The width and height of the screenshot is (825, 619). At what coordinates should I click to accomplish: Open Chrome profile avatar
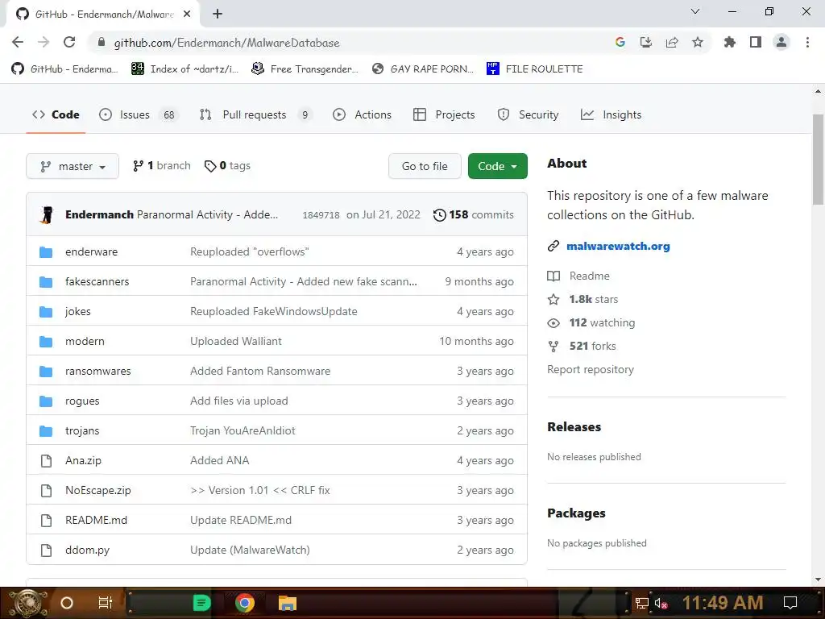click(x=781, y=42)
